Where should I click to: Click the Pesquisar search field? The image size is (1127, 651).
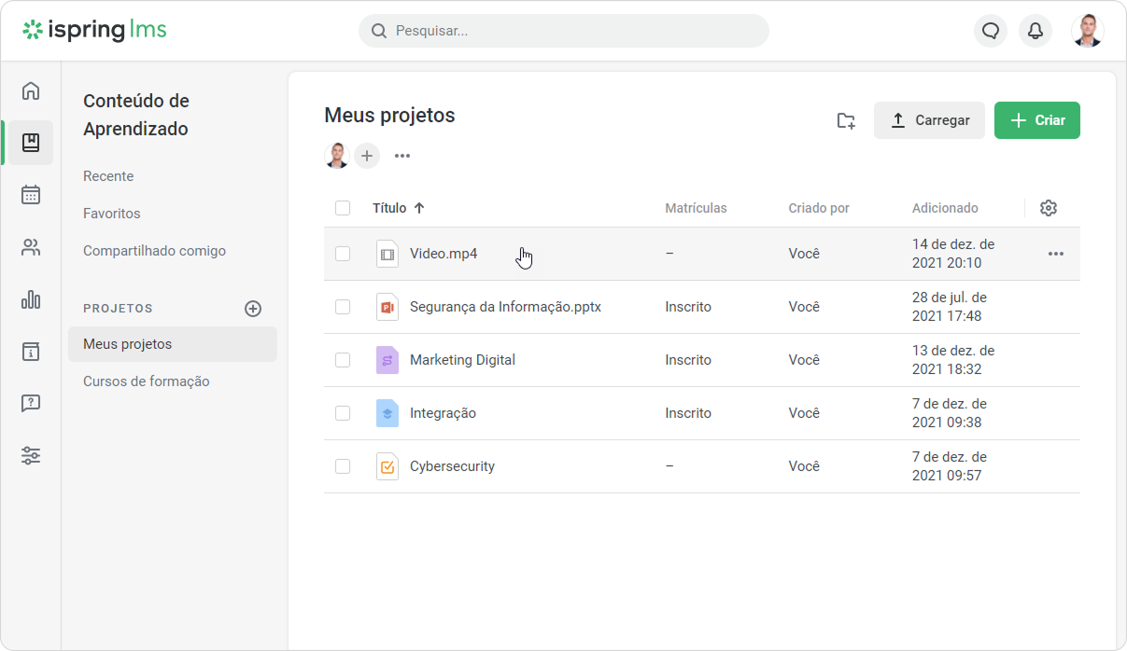pyautogui.click(x=564, y=31)
